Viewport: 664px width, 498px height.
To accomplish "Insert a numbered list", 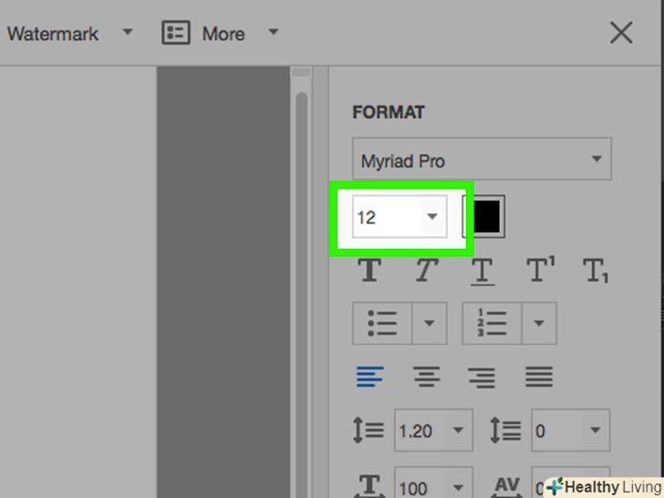I will (x=492, y=323).
